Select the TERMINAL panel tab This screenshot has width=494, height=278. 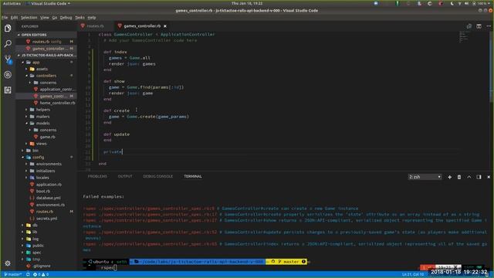(x=193, y=177)
